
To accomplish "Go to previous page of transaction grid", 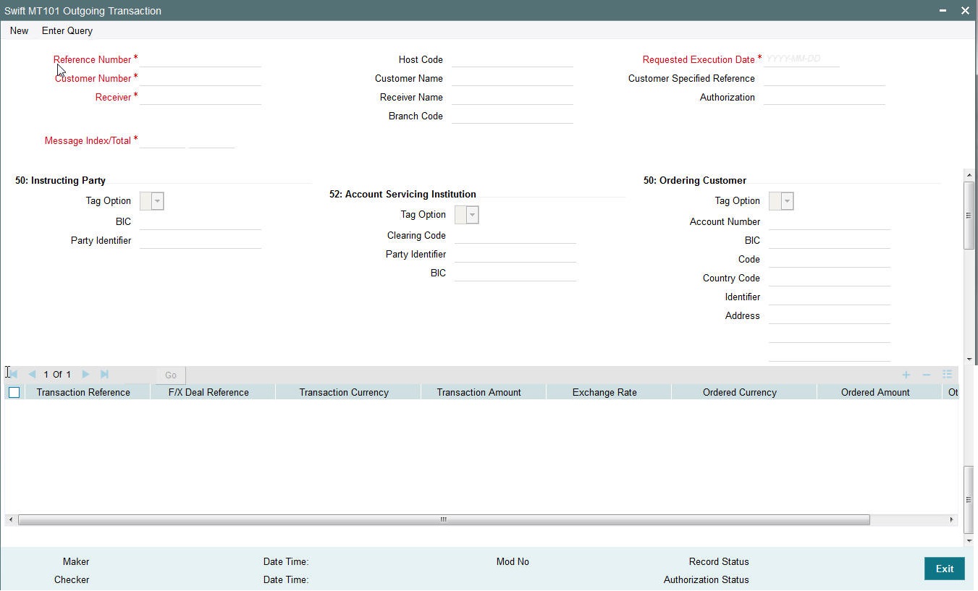I will tap(32, 374).
